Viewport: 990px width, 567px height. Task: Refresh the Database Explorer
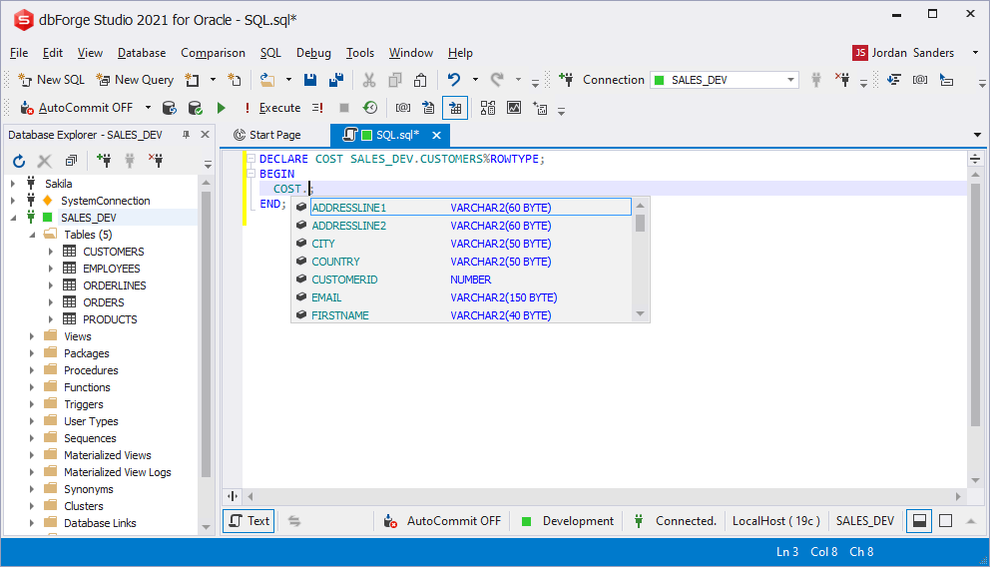pos(19,161)
